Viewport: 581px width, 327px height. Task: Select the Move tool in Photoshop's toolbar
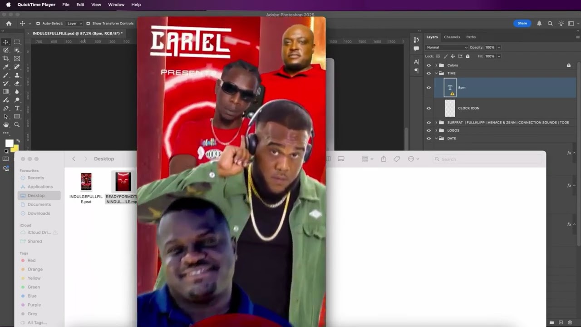point(6,42)
